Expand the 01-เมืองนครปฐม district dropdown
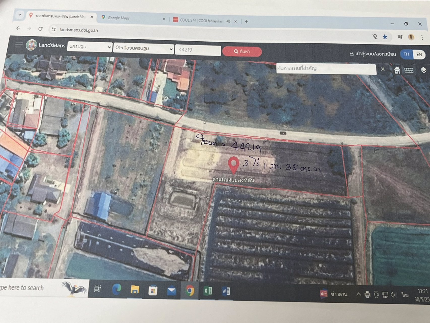This screenshot has height=323, width=430. click(144, 48)
